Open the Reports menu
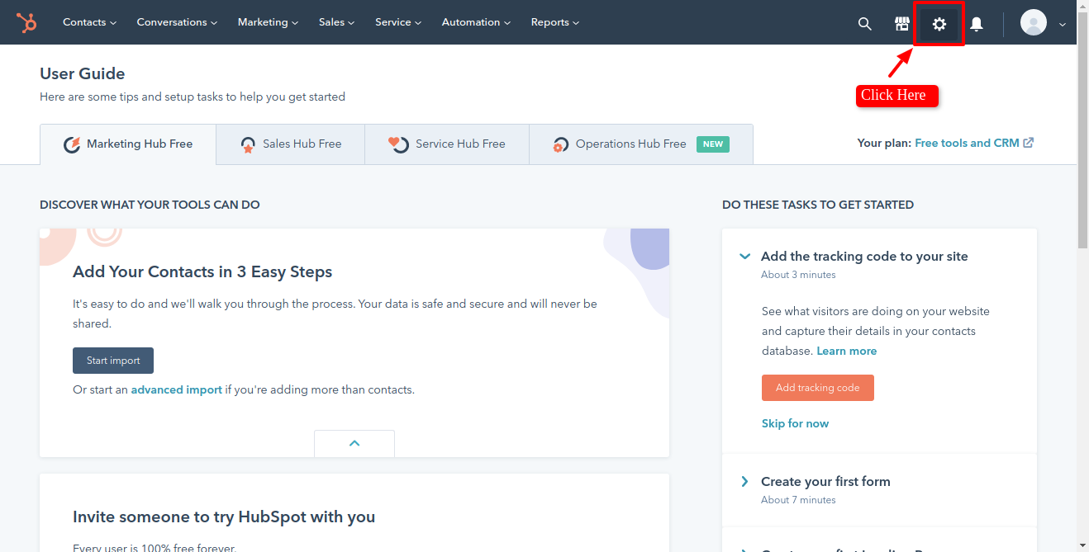 (555, 22)
